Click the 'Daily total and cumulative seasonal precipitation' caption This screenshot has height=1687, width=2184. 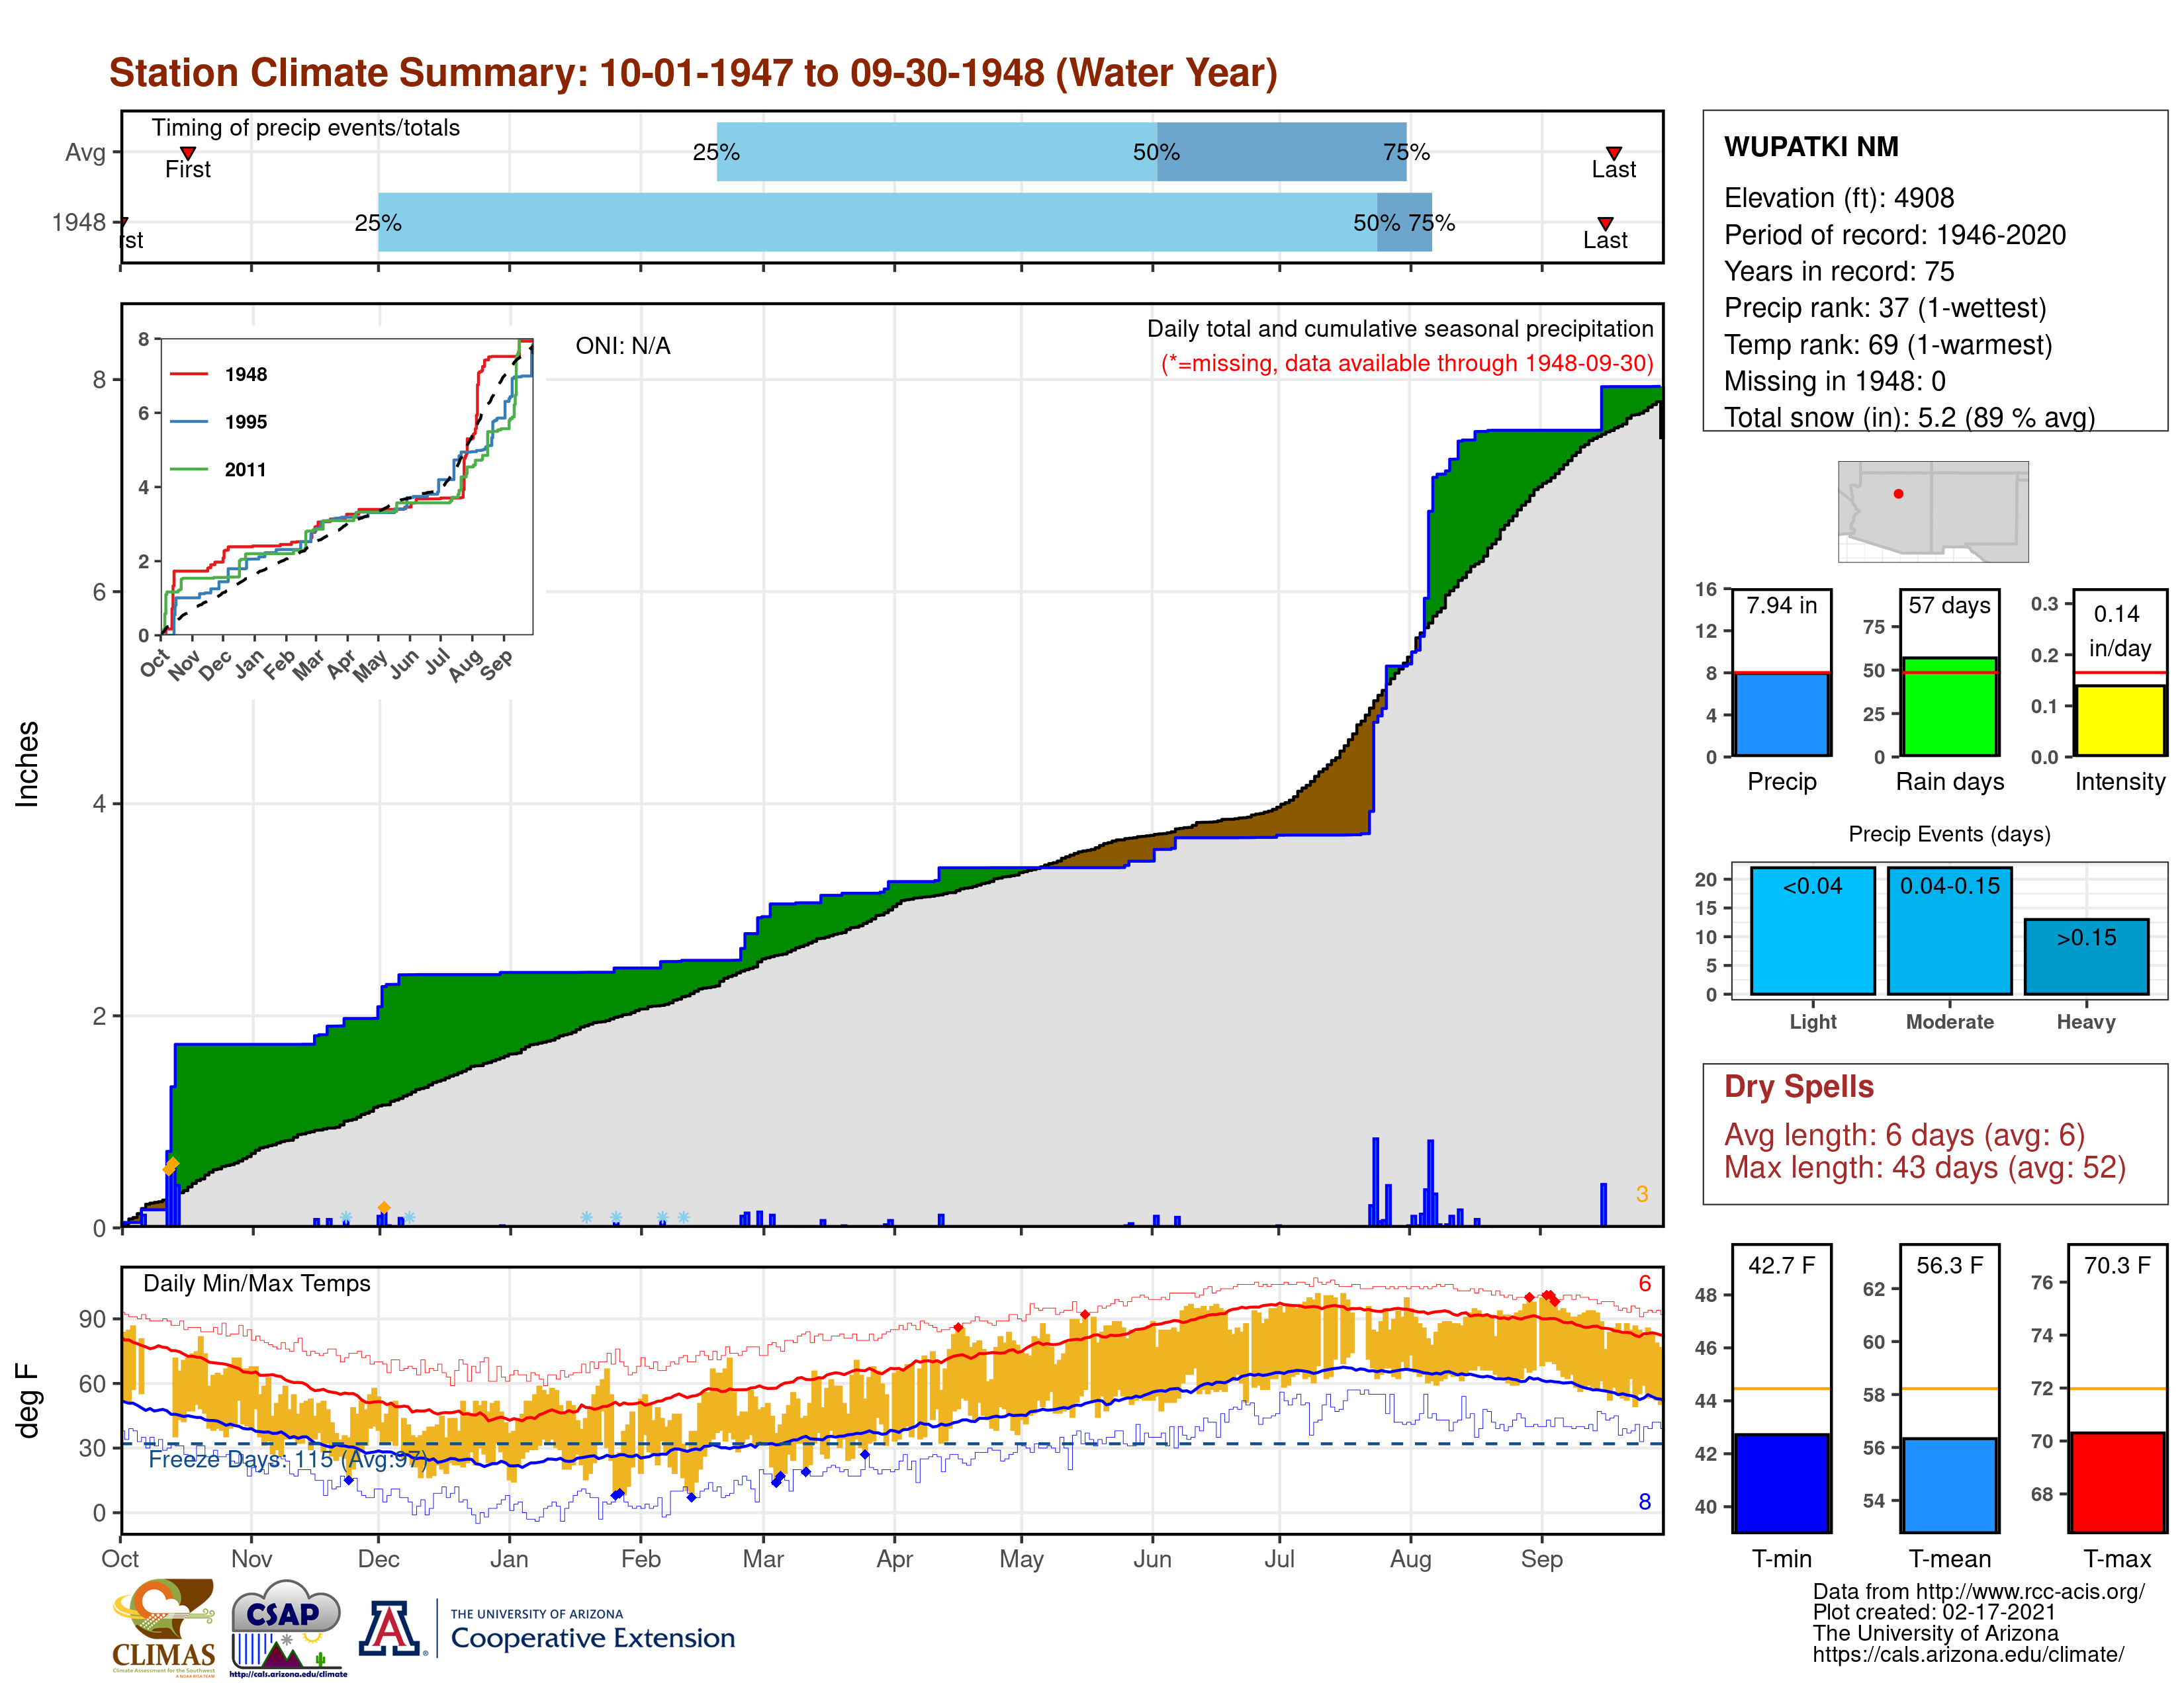point(1400,329)
